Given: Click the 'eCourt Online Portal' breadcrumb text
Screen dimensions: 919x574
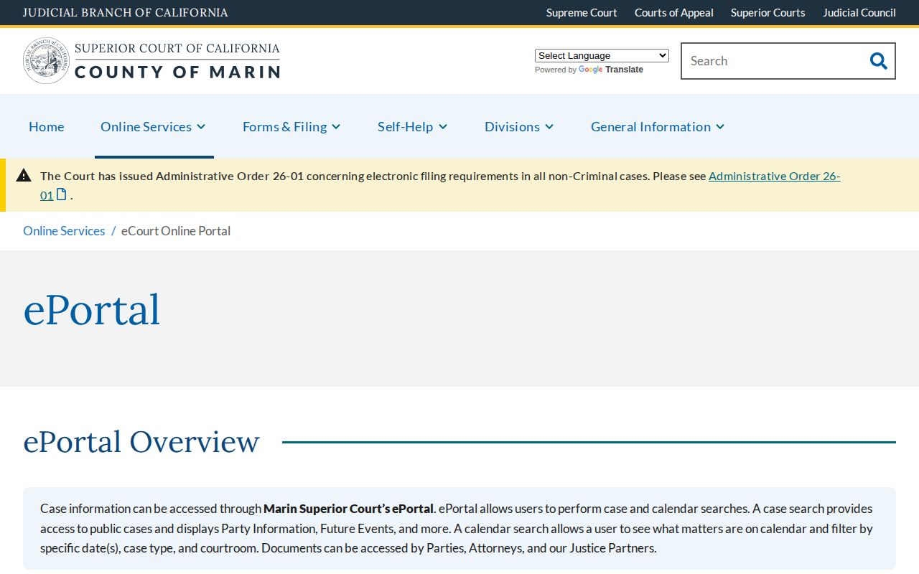Looking at the screenshot, I should (x=176, y=230).
